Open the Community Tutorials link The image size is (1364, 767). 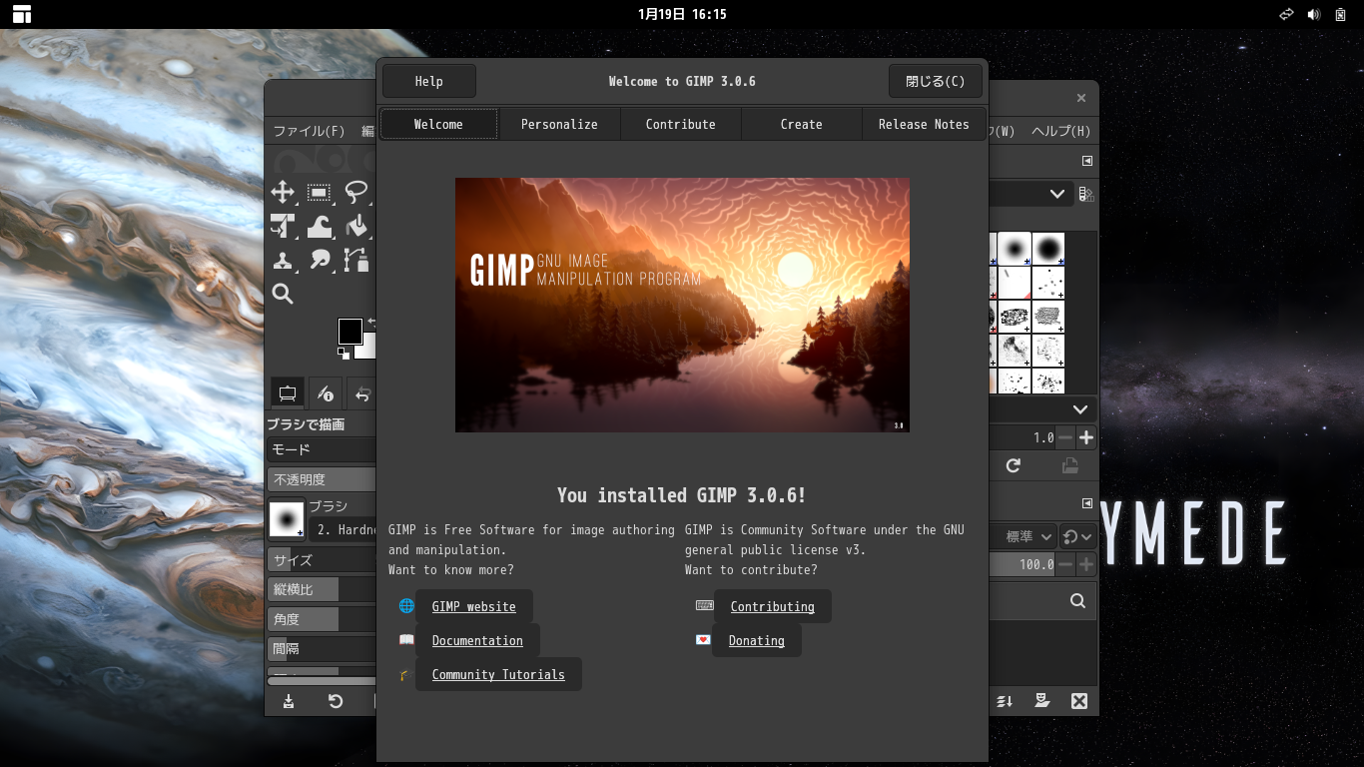tap(498, 674)
